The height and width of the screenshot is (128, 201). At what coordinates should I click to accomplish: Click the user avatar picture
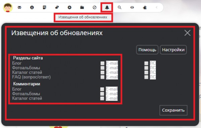[8, 8]
